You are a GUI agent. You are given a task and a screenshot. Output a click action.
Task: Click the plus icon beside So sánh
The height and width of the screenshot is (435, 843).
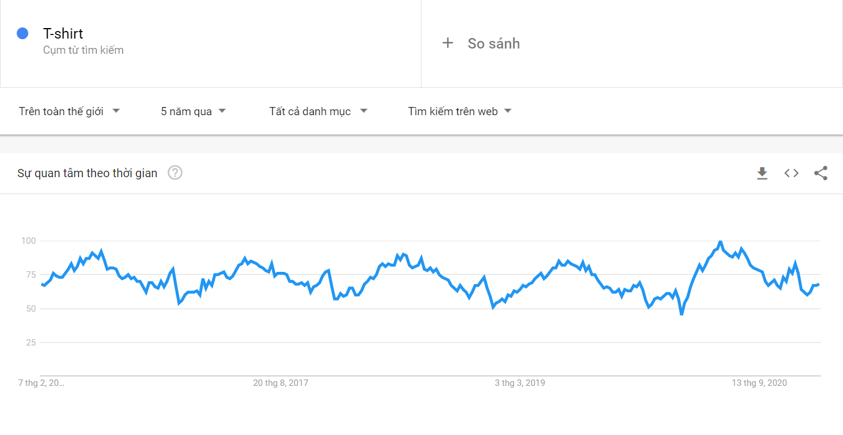[x=448, y=43]
